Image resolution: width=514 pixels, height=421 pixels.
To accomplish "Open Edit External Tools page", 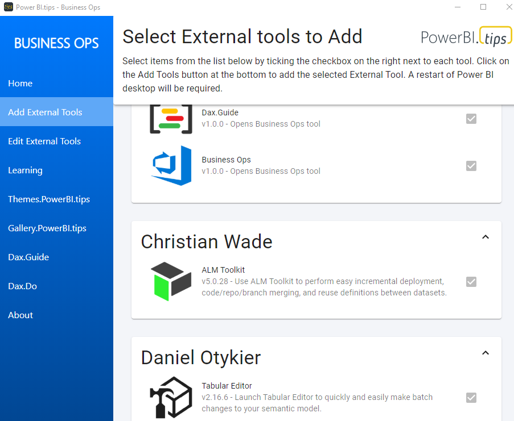I will (x=57, y=141).
